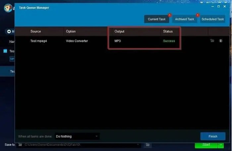Click the green Start button
232x151 pixels.
tap(206, 145)
